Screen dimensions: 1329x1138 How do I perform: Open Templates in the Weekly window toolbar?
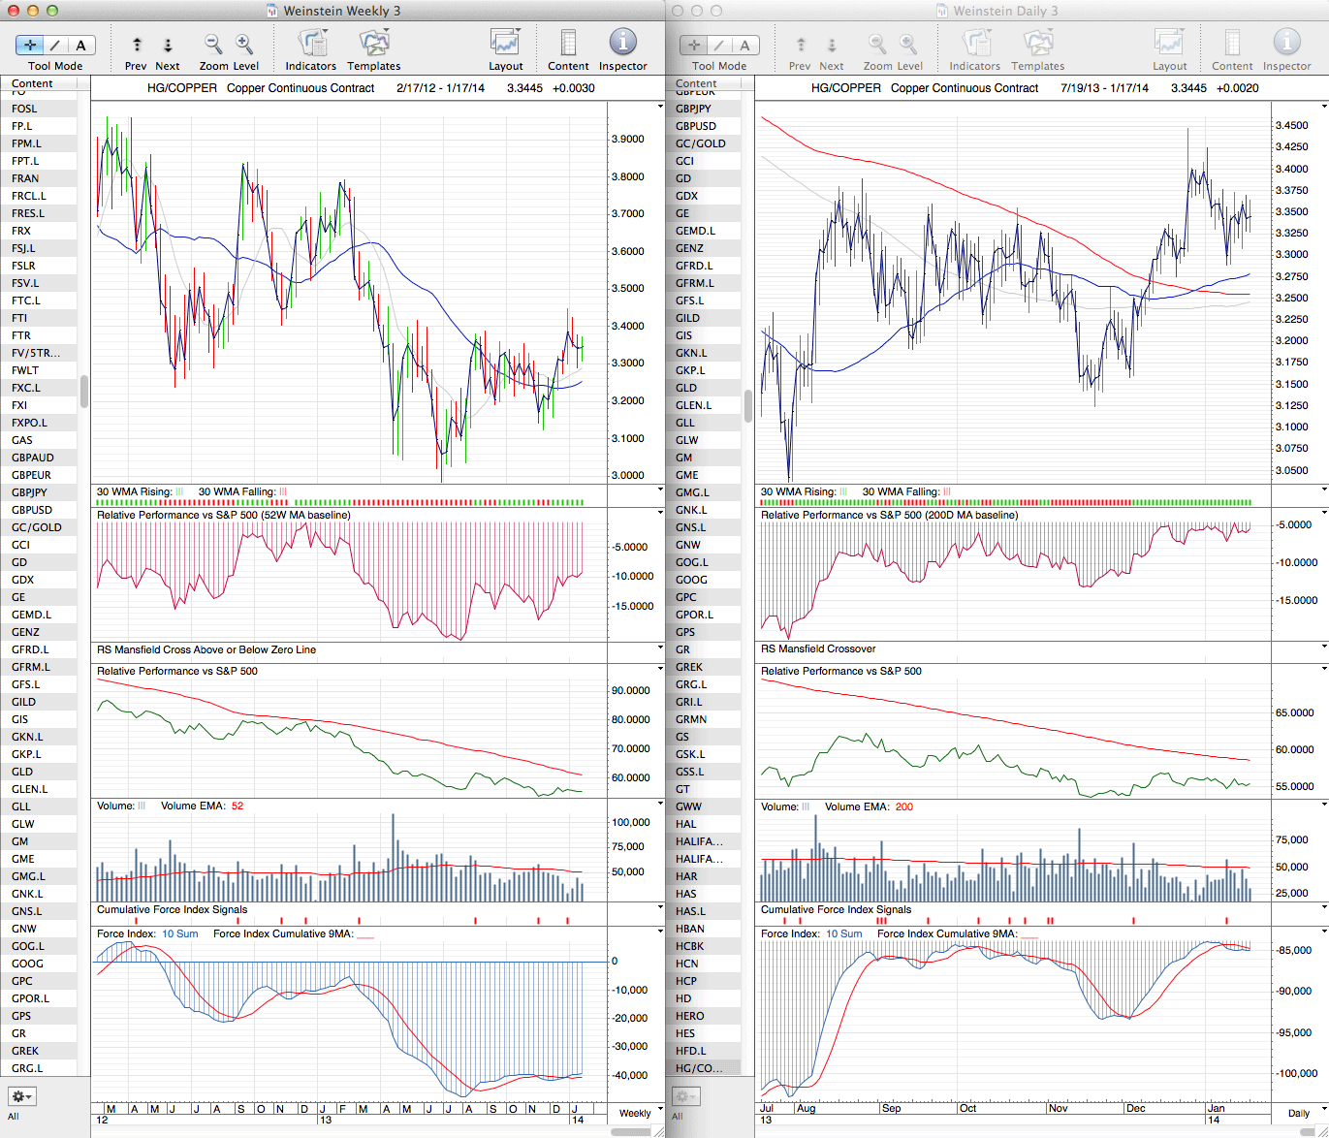[373, 45]
